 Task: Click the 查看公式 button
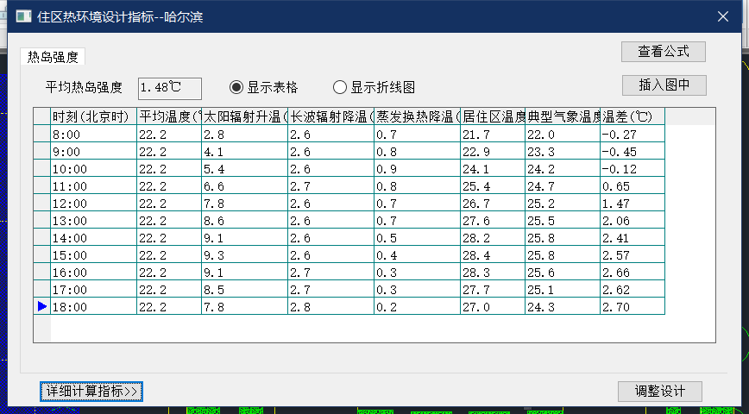(663, 51)
